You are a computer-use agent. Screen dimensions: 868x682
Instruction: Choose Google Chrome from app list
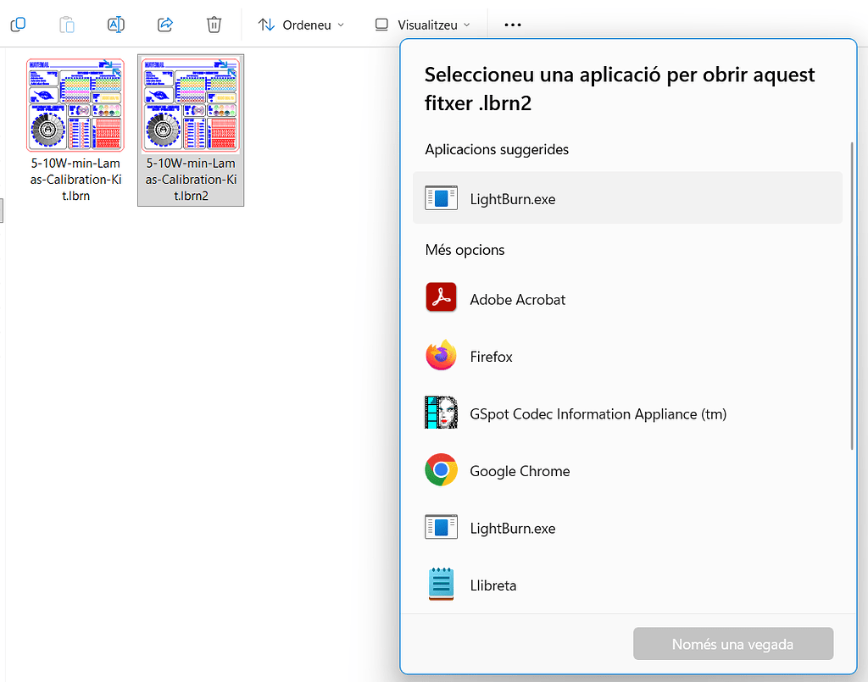(627, 470)
